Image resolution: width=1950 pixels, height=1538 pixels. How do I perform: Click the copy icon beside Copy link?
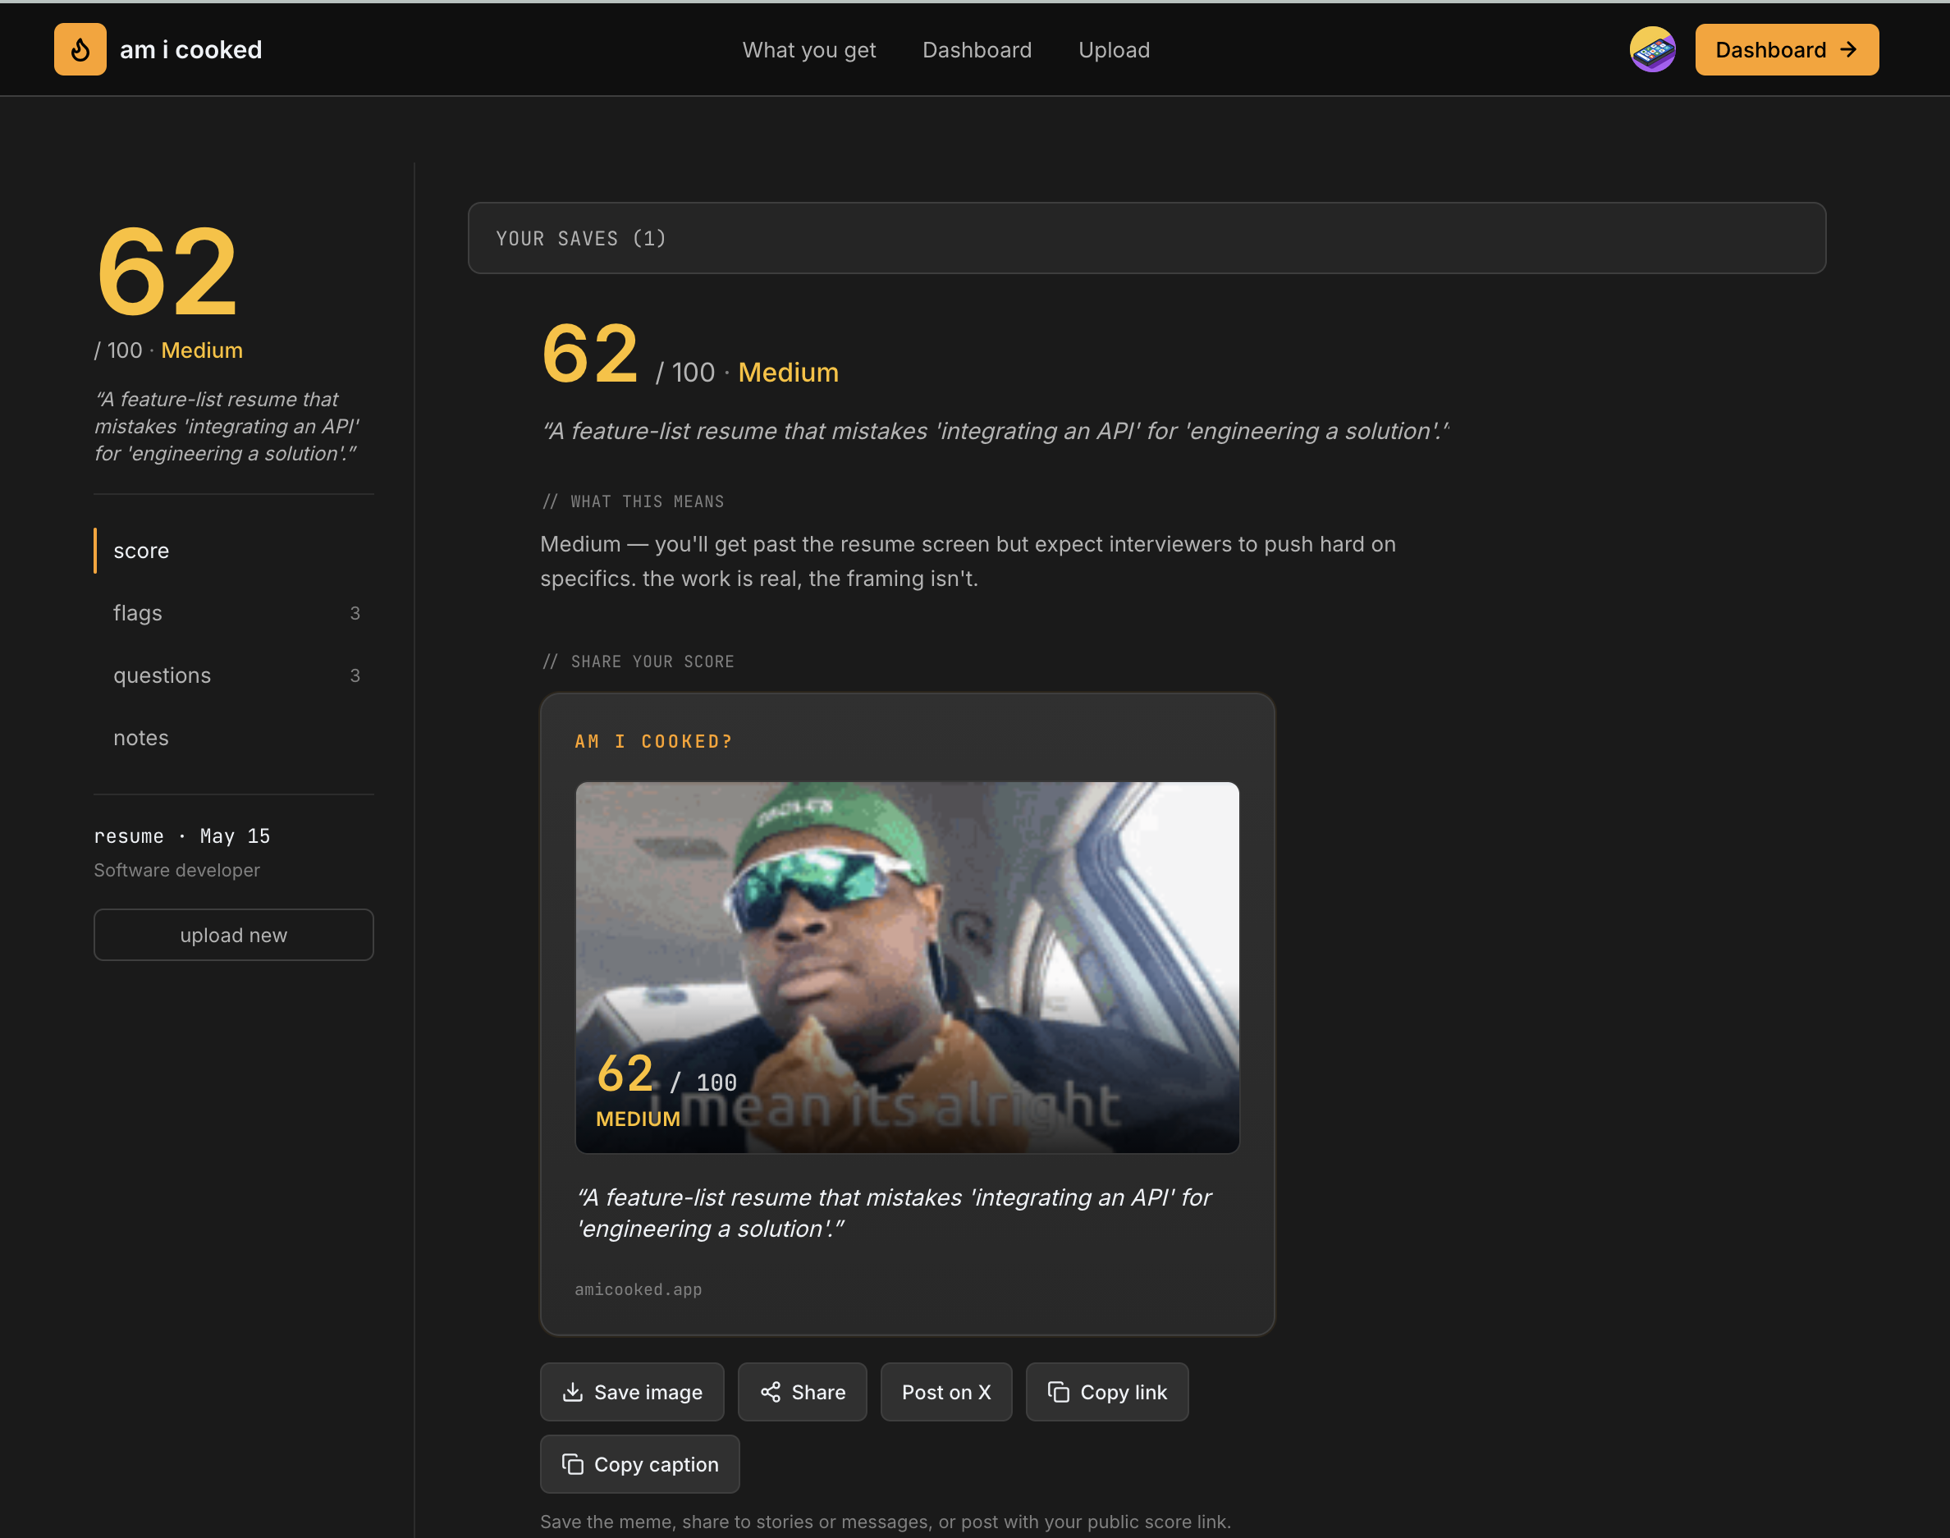(x=1059, y=1392)
